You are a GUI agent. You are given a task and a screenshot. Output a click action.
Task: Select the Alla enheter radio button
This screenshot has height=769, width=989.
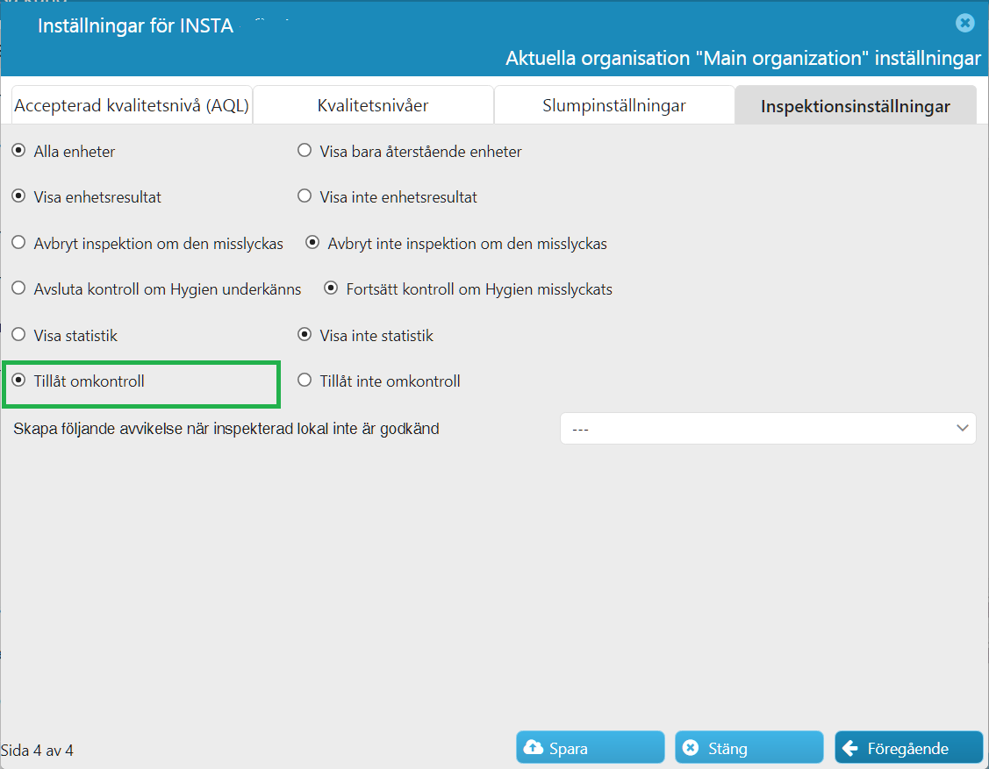(x=19, y=151)
